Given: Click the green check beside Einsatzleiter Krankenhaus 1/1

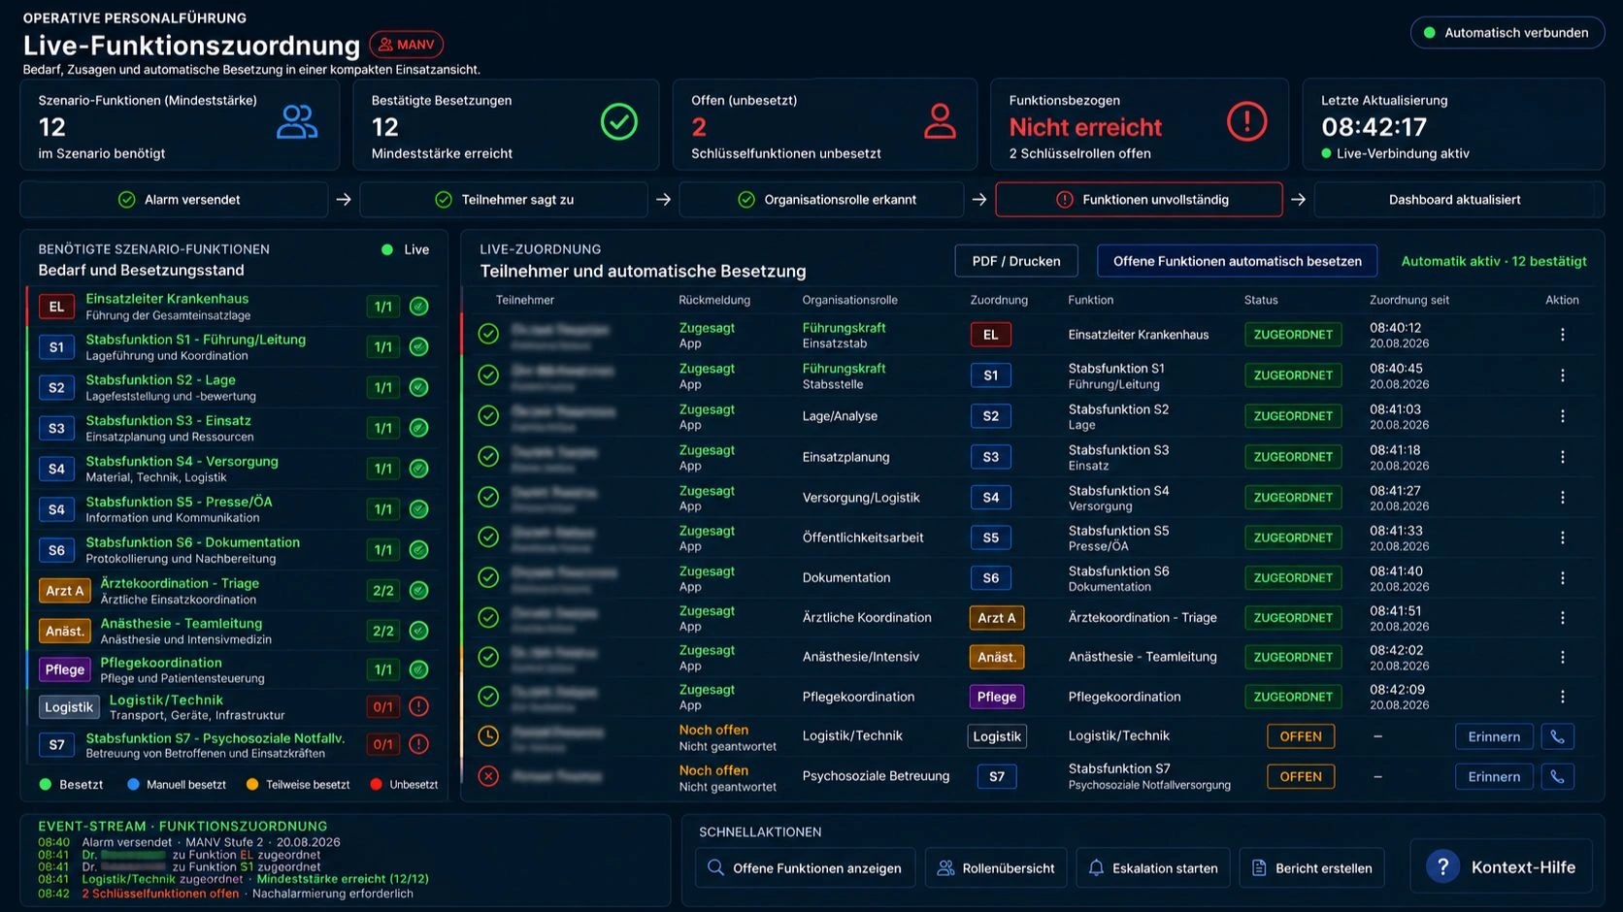Looking at the screenshot, I should 418,307.
